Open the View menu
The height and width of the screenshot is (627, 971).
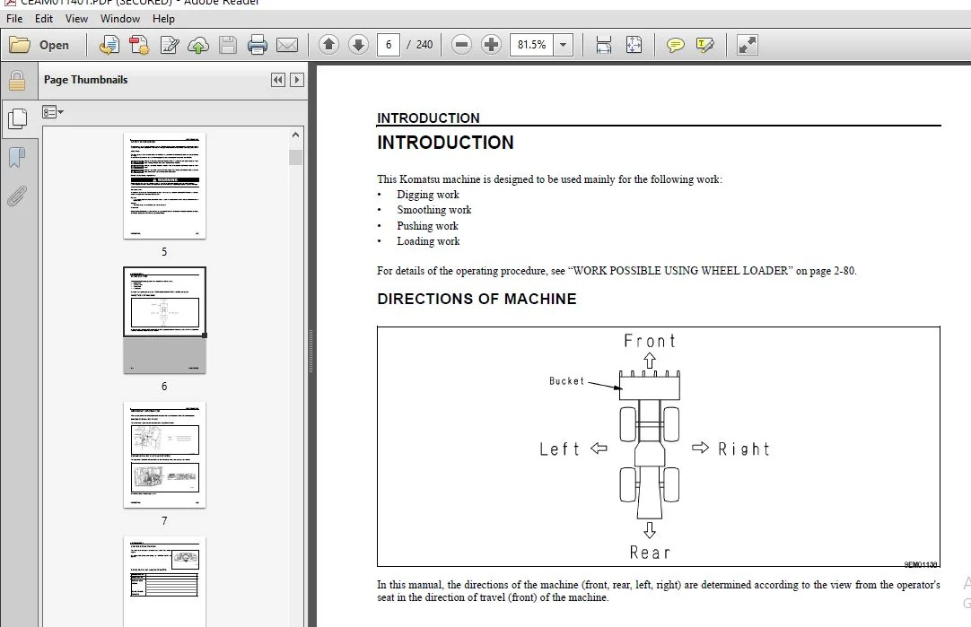coord(77,19)
